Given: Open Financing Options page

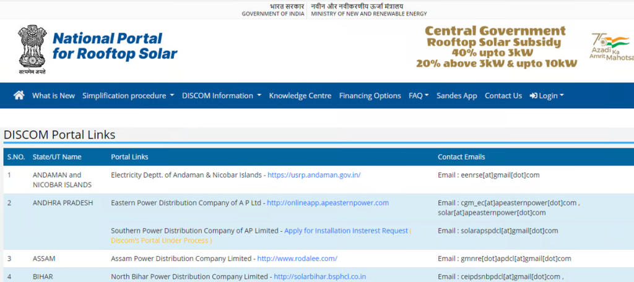Looking at the screenshot, I should 370,96.
